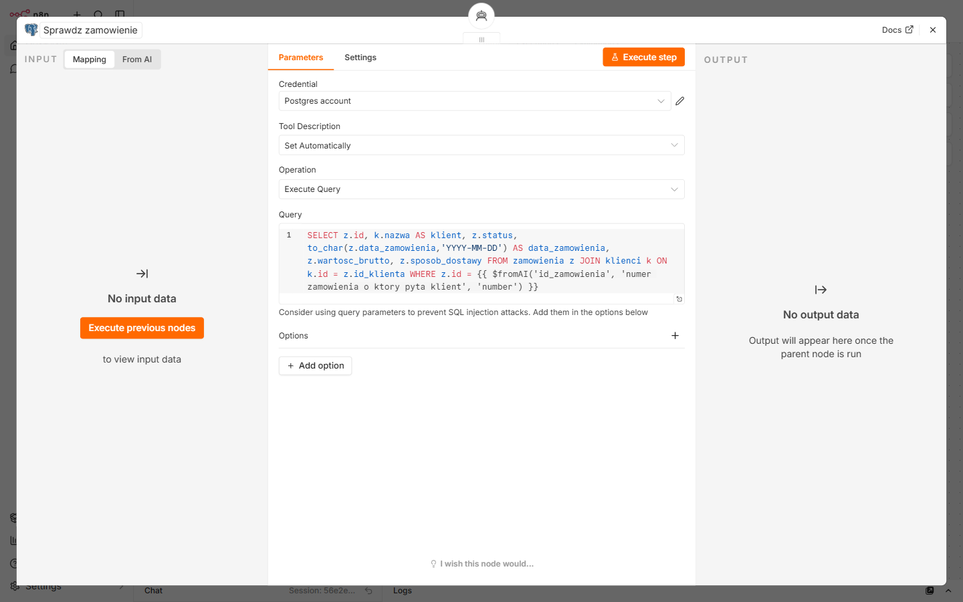Viewport: 963px width, 602px height.
Task: Click inside the SQL query editor field
Action: 481,261
